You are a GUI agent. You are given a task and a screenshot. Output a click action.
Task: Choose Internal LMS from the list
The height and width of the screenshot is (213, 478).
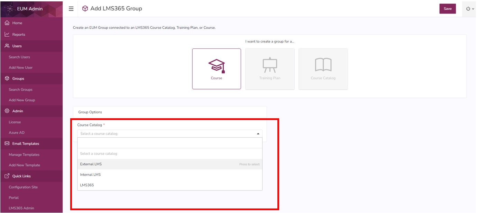tap(170, 175)
